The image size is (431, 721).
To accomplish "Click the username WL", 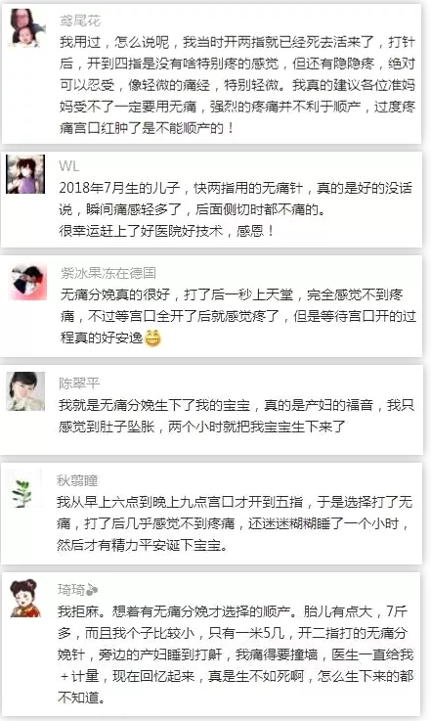I will tap(68, 166).
